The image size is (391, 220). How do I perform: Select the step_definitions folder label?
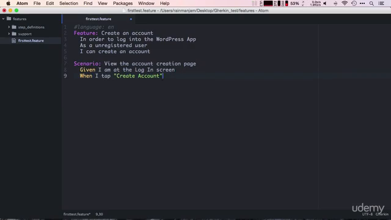click(x=31, y=27)
